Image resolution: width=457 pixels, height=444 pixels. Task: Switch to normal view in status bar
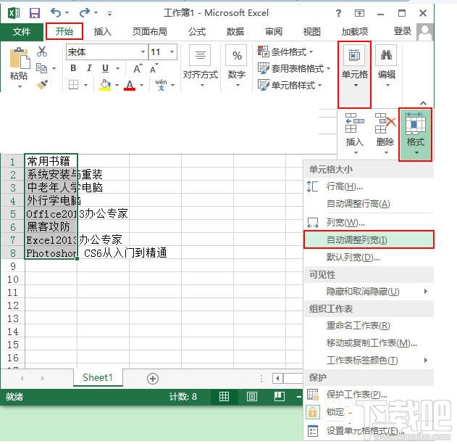click(224, 396)
